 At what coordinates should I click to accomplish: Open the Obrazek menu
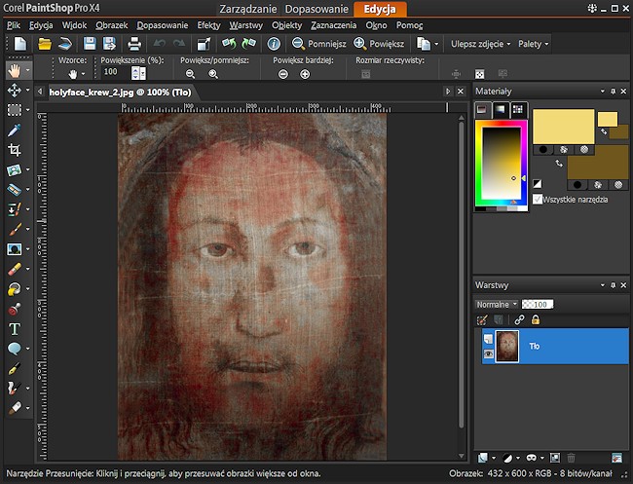[111, 25]
